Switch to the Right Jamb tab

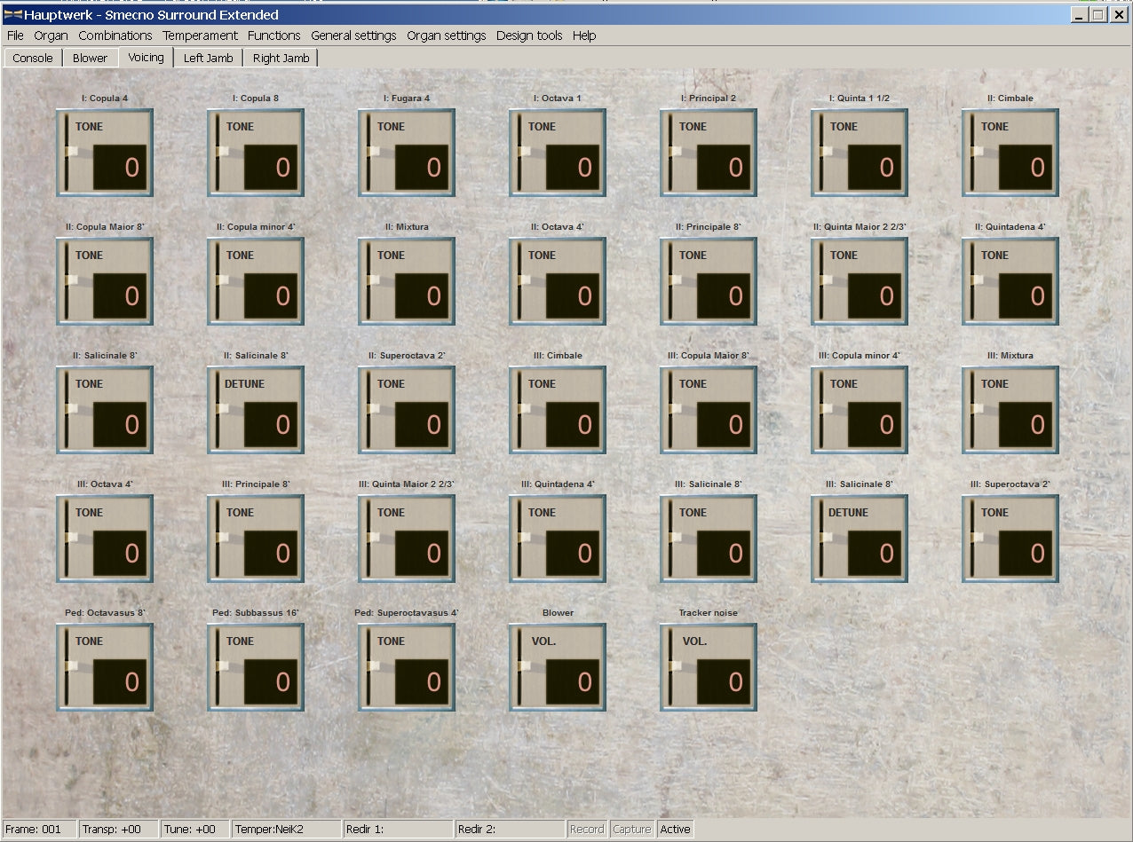(x=281, y=59)
